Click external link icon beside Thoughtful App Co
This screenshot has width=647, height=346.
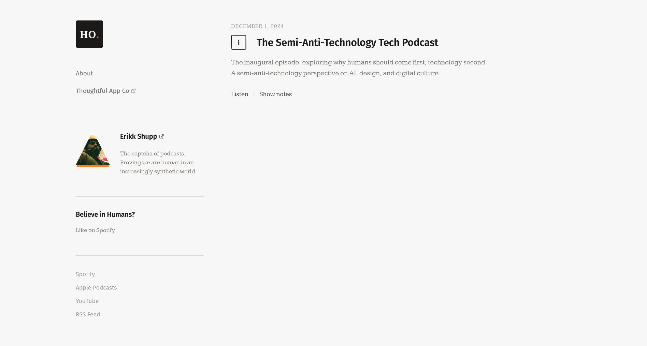point(134,91)
